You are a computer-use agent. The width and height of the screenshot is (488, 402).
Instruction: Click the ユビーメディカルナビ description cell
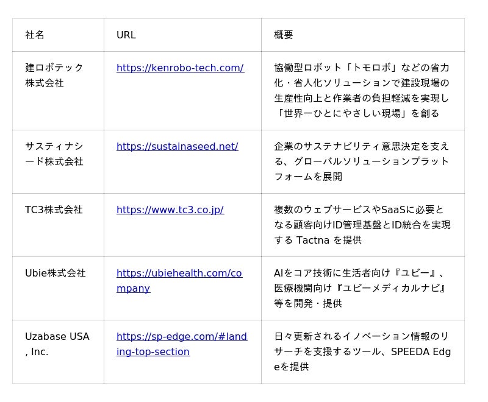(362, 288)
